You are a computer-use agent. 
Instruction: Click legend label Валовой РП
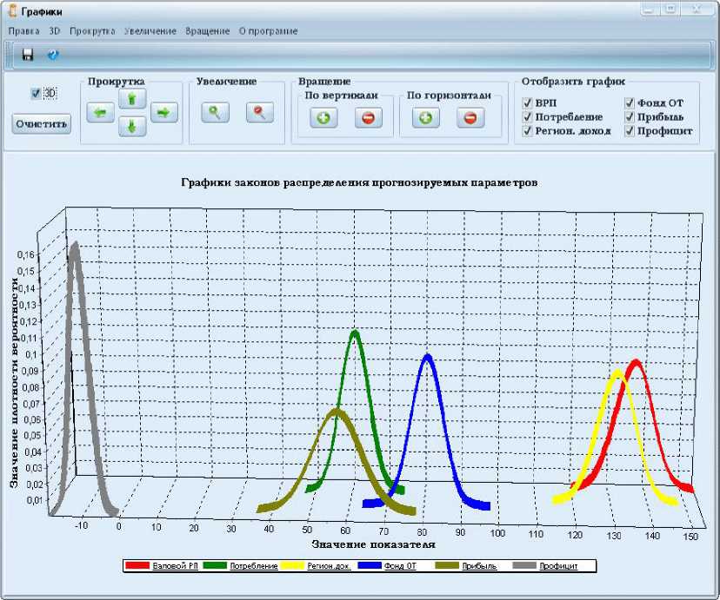pos(175,566)
